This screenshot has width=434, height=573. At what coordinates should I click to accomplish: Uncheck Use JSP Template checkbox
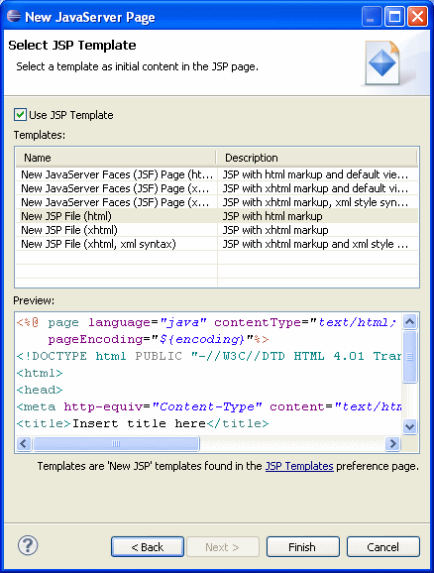(20, 115)
